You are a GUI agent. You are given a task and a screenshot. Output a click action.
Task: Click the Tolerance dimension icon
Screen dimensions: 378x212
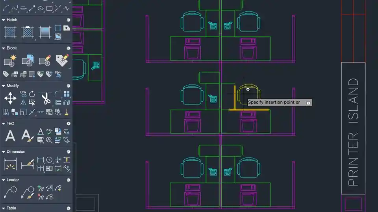click(x=49, y=168)
